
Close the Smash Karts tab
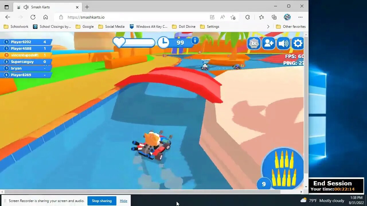pos(77,7)
